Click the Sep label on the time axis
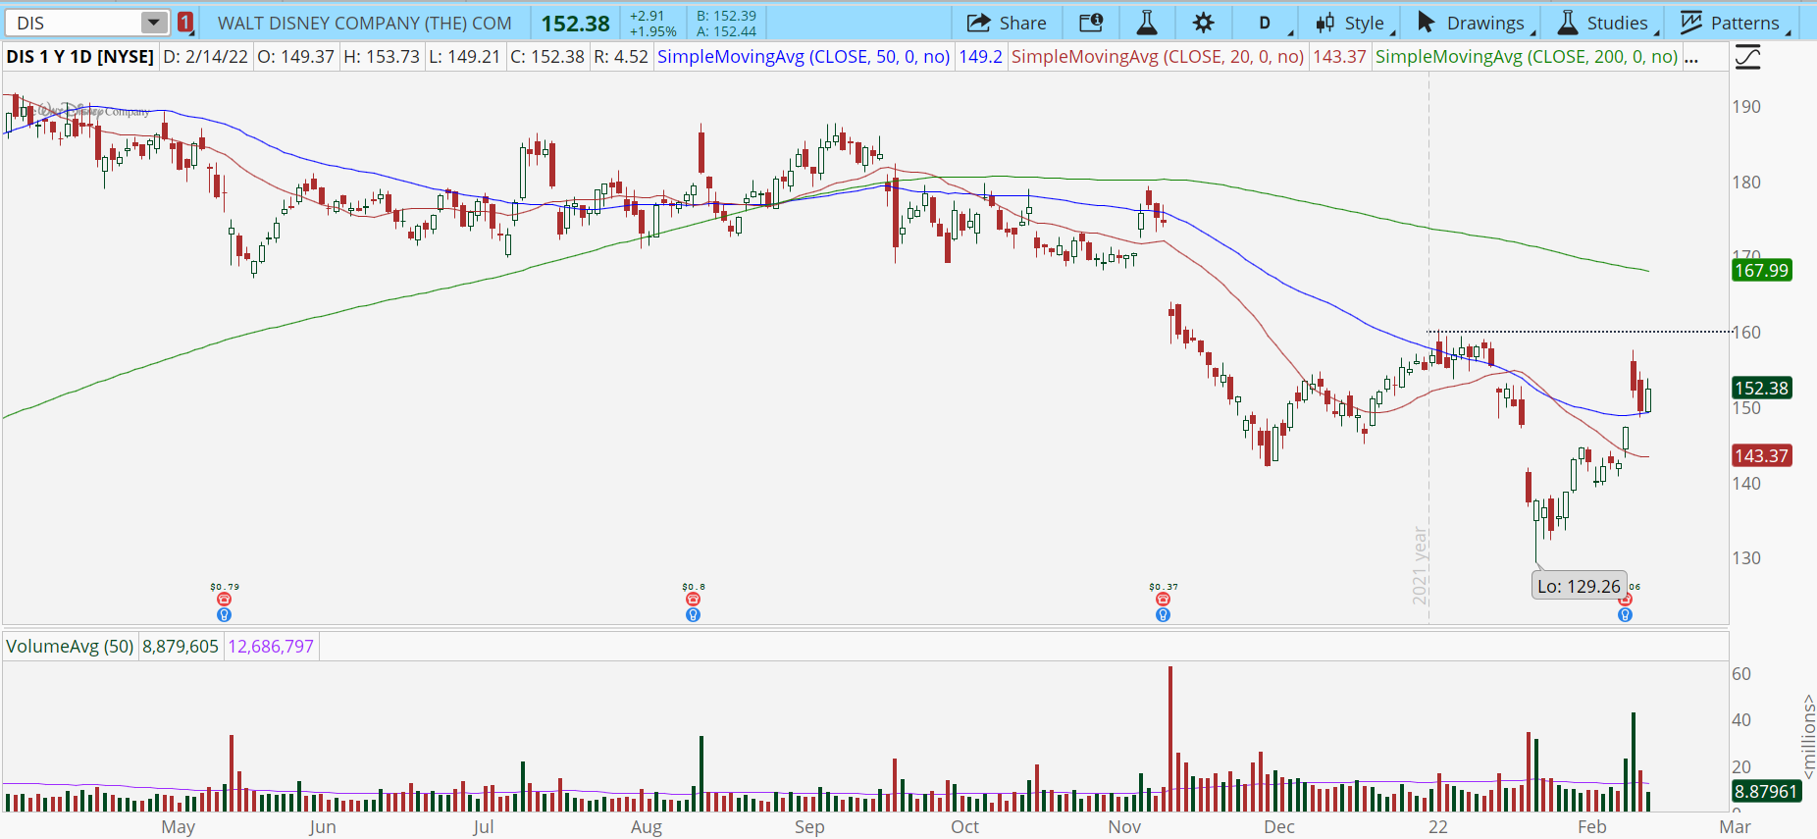 coord(809,827)
